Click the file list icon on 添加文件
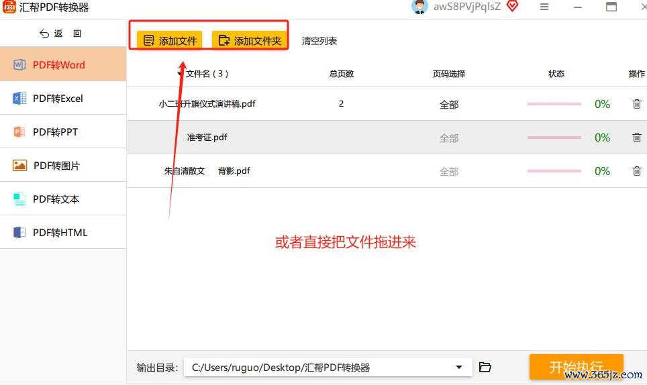The height and width of the screenshot is (385, 647). (148, 40)
